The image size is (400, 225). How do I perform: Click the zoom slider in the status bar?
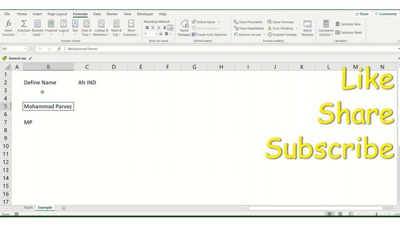[x=376, y=214]
